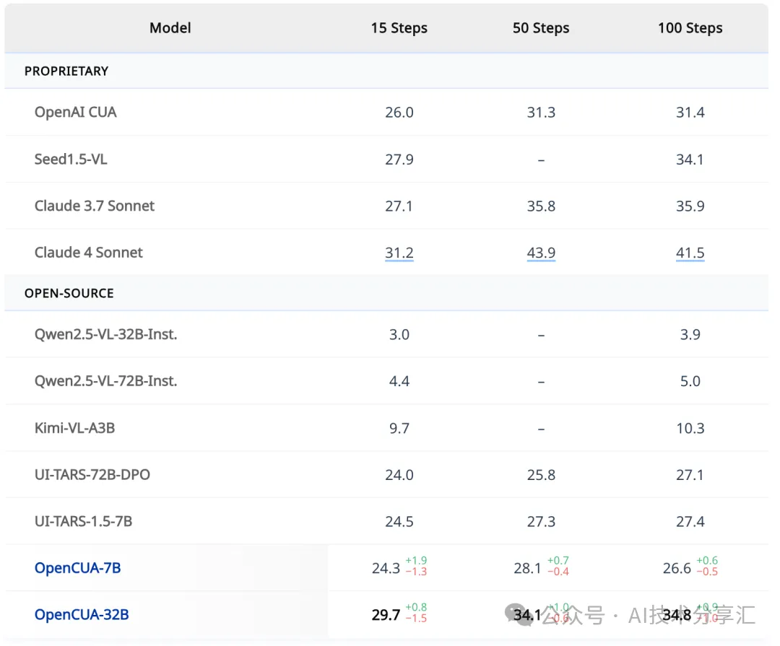Click Seed1.5-VL's 100 Steps score 34.1

pos(690,160)
